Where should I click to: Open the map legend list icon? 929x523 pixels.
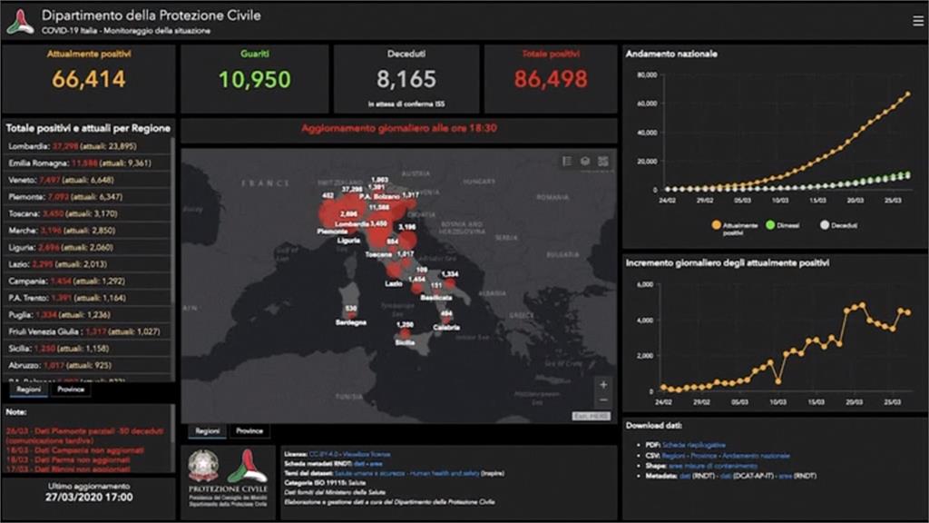click(x=567, y=162)
